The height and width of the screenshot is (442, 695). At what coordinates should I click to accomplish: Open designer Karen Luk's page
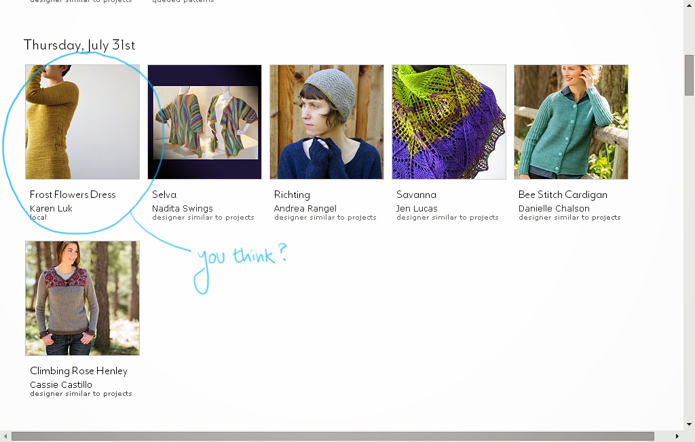pyautogui.click(x=51, y=208)
